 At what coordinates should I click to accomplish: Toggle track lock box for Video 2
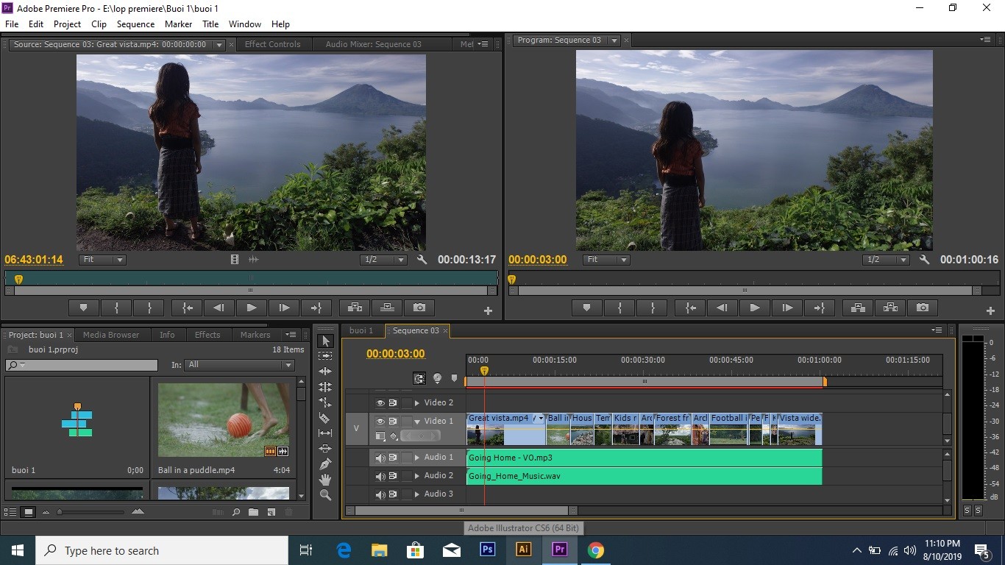tap(406, 403)
